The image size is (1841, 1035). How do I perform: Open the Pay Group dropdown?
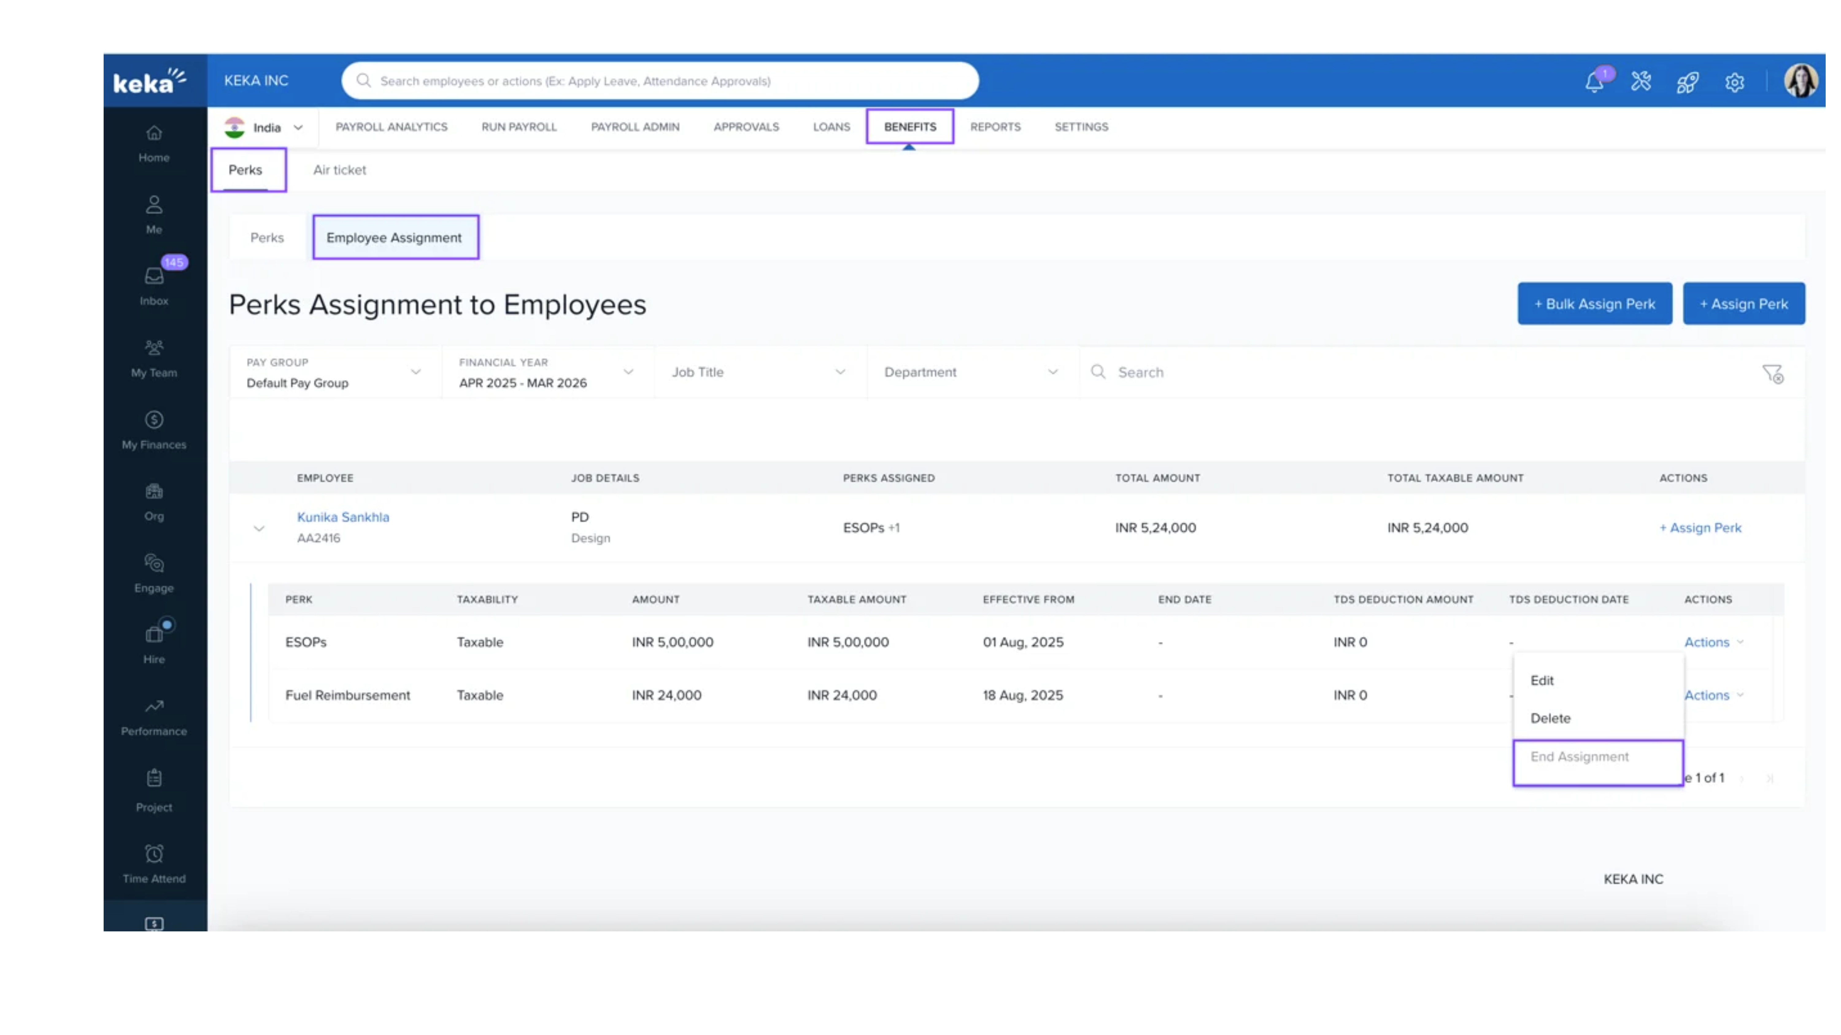pyautogui.click(x=334, y=372)
